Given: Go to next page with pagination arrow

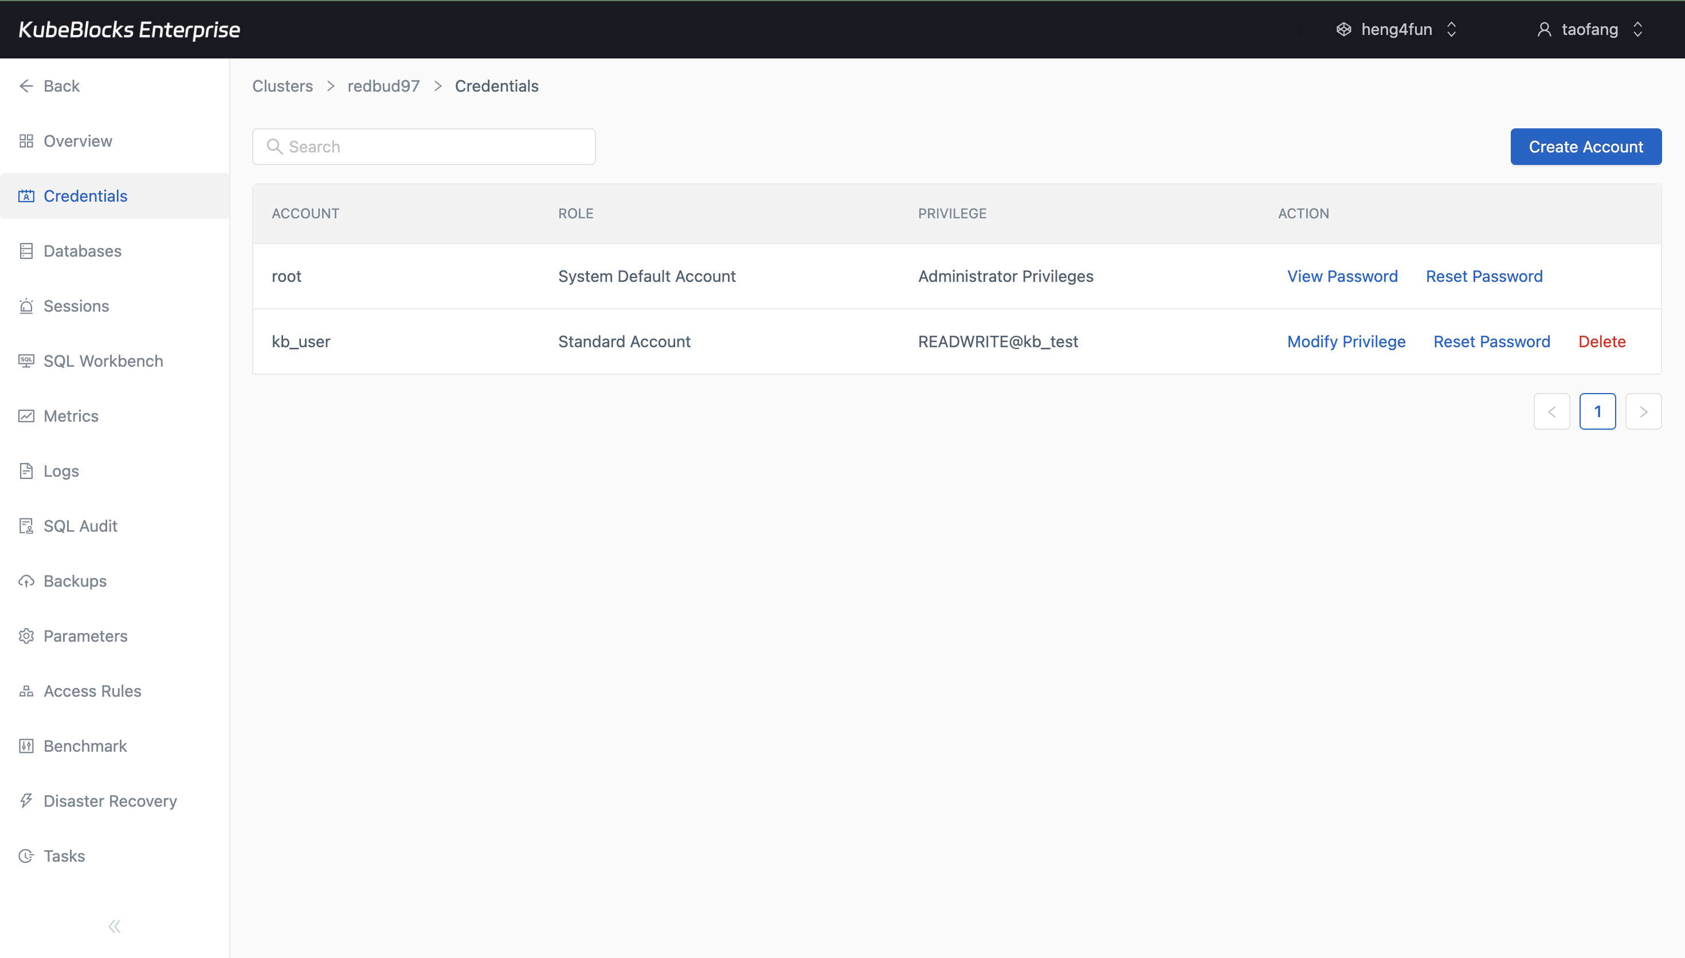Looking at the screenshot, I should (1644, 411).
